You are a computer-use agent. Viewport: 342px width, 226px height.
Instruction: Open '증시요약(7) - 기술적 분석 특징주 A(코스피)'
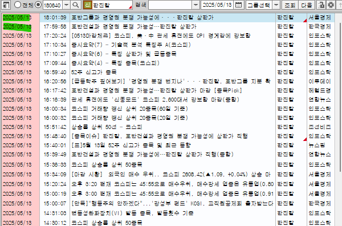(131, 45)
